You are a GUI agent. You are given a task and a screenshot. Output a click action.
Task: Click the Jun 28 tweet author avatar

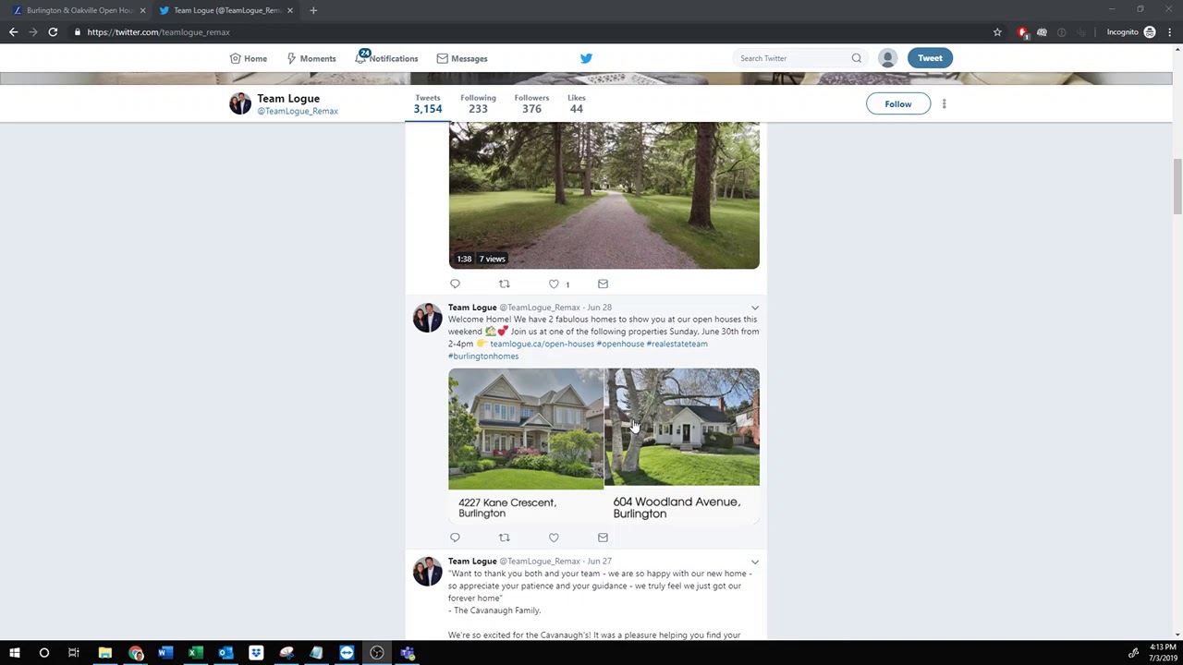427,318
